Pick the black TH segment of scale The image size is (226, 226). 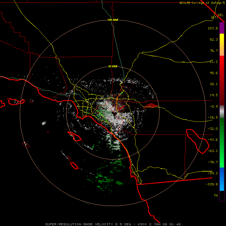pyautogui.click(x=222, y=196)
